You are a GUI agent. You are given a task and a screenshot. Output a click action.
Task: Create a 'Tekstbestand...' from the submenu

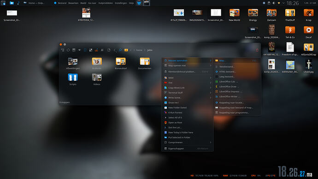[237, 66]
